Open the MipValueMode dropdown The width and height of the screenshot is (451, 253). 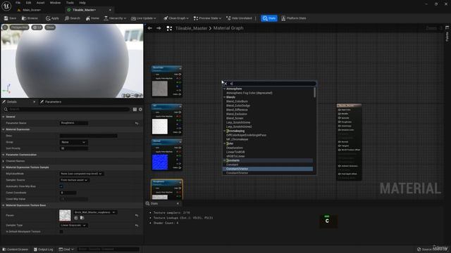(82, 174)
